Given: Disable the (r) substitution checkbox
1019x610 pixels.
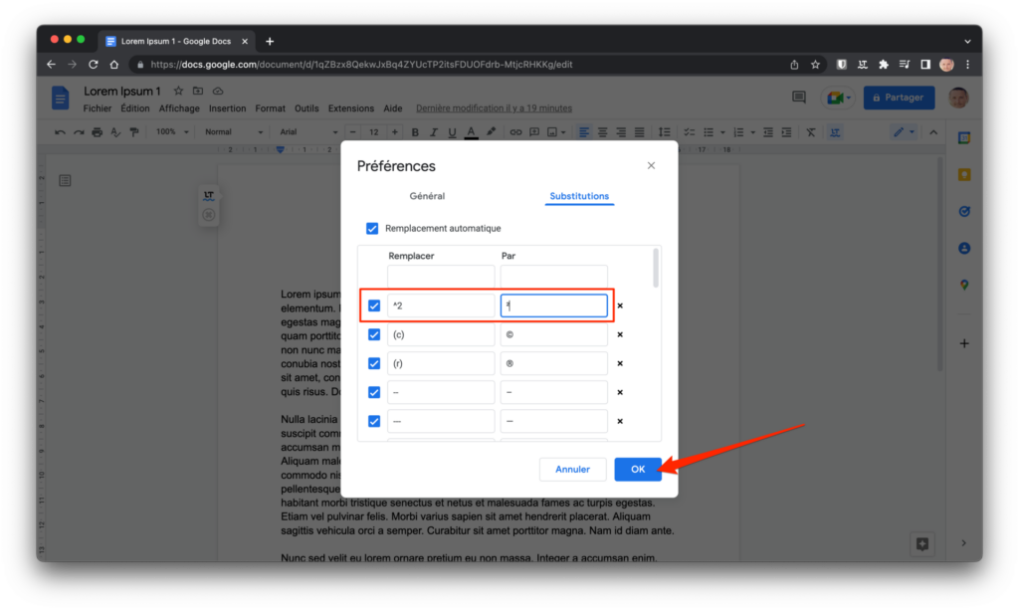Looking at the screenshot, I should coord(374,364).
